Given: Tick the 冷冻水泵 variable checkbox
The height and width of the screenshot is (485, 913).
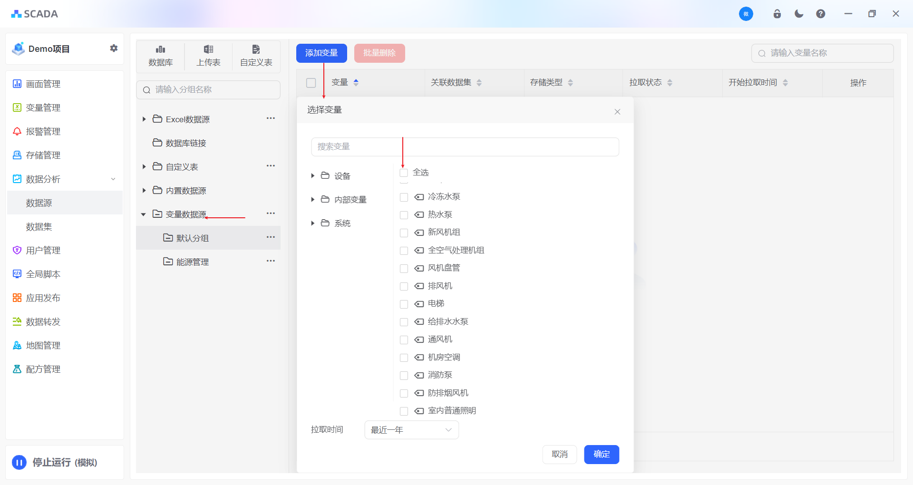Looking at the screenshot, I should [x=404, y=197].
